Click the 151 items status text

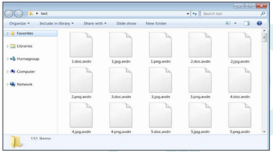click(41, 138)
